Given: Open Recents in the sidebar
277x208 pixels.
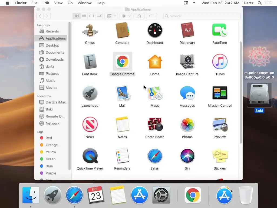Looking at the screenshot, I should [x=51, y=31].
